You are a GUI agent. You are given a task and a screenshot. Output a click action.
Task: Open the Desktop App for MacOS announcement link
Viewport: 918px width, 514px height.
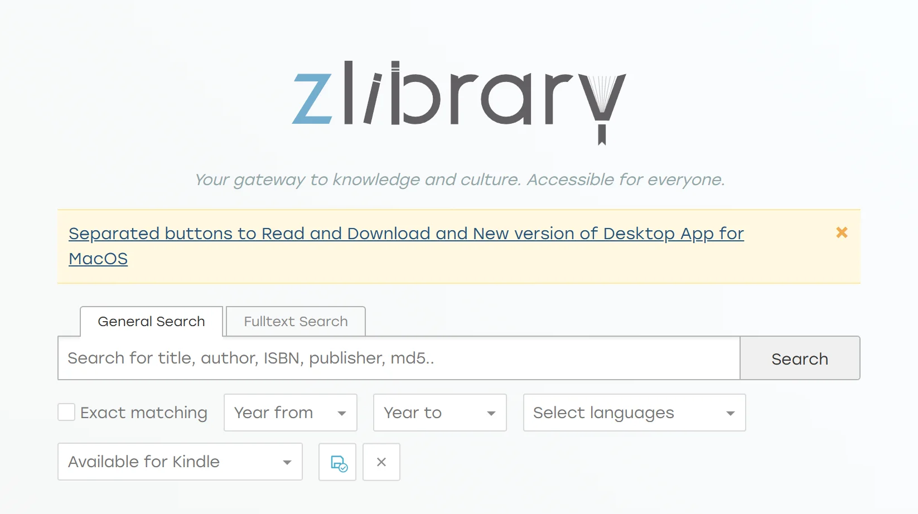[x=406, y=246]
